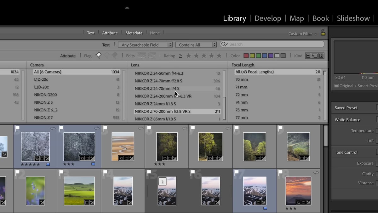Screen dimensions: 378x213
Task: Select the Library module
Action: coord(235,18)
